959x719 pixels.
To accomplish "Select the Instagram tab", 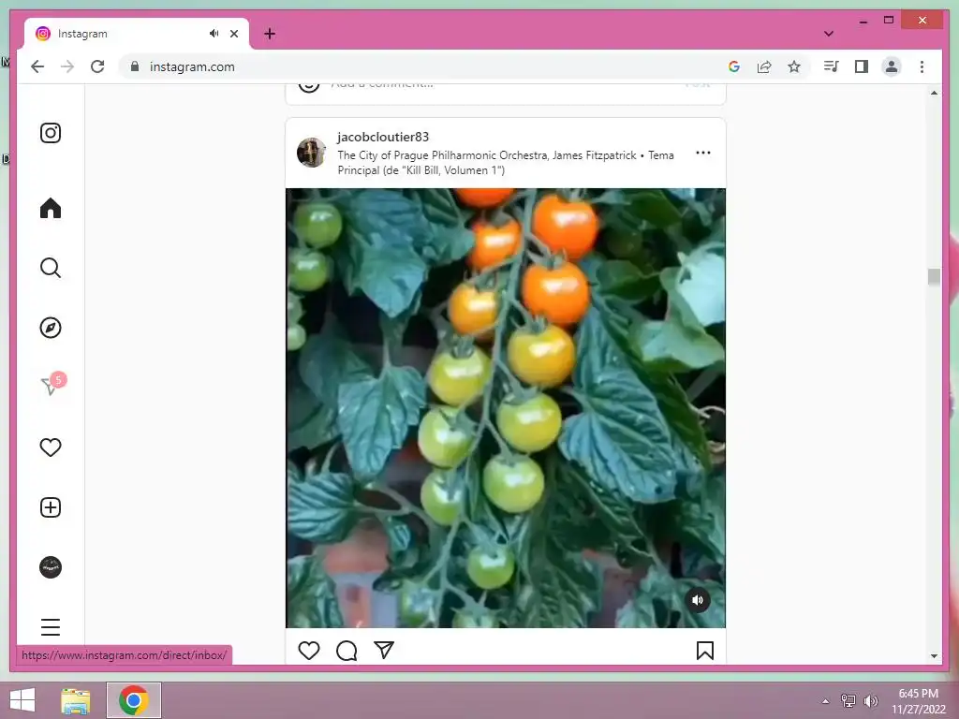I will pos(137,34).
